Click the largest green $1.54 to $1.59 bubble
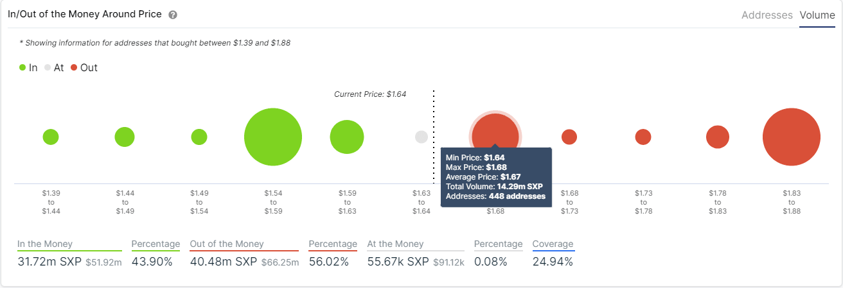This screenshot has width=843, height=288. [x=273, y=137]
